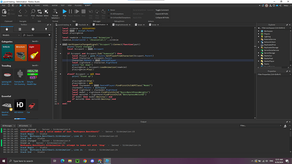The width and height of the screenshot is (292, 164).
Task: Switch to the PLUGINS ribbon tab
Action: pyautogui.click(x=78, y=5)
